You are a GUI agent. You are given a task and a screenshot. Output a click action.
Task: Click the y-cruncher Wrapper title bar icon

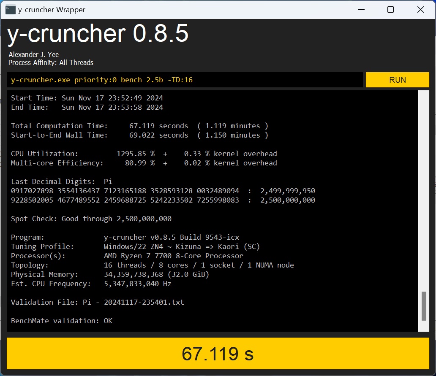point(11,10)
